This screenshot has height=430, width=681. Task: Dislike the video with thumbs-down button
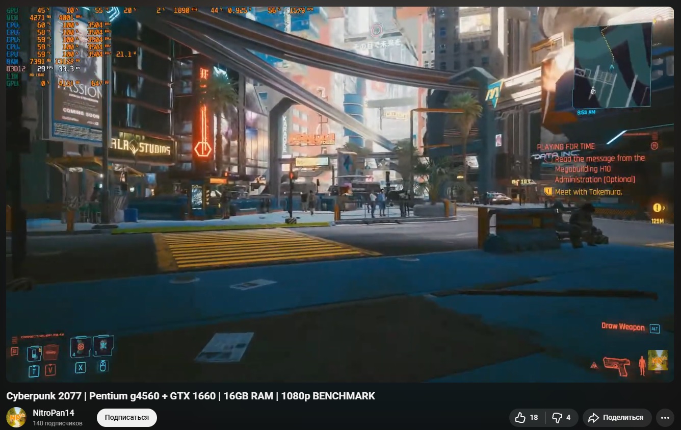coord(561,418)
